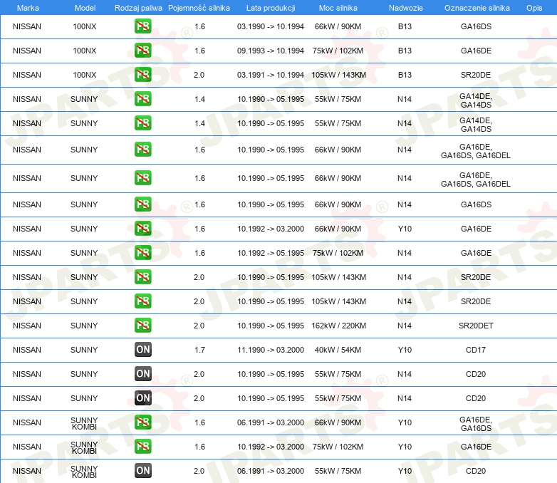Click the SUNNY model cell in the CD17 row
This screenshot has height=483, width=557.
(84, 350)
